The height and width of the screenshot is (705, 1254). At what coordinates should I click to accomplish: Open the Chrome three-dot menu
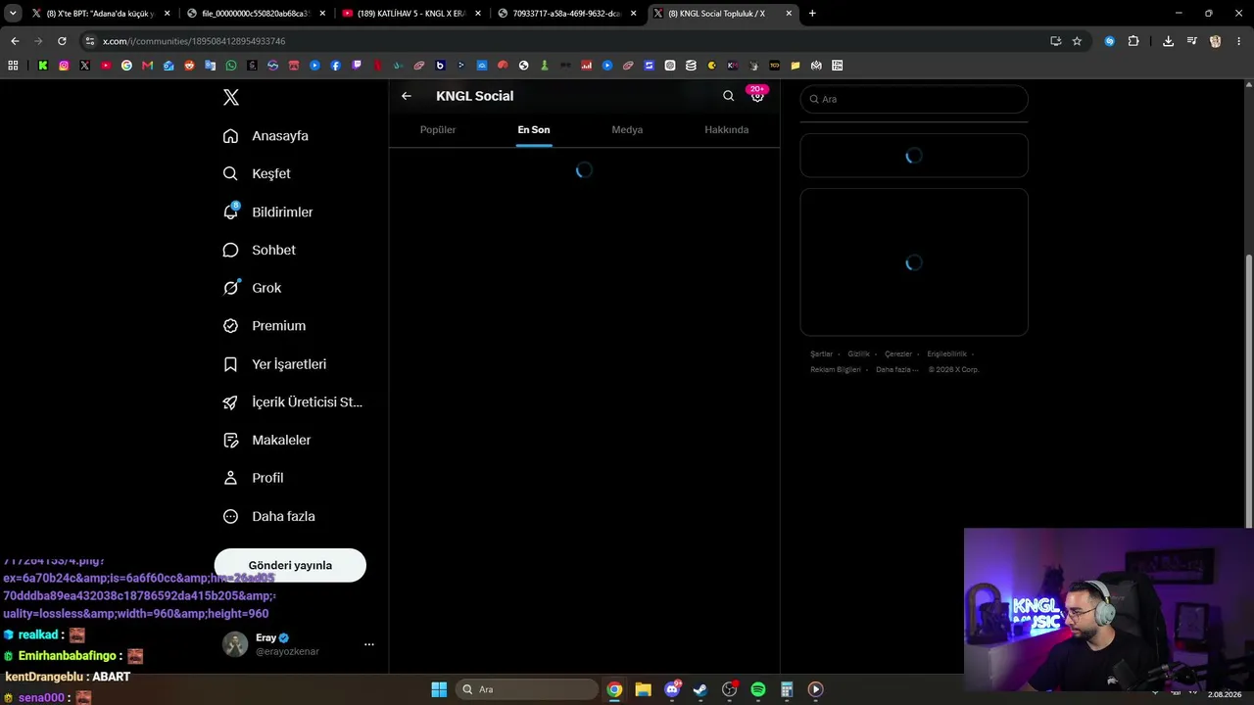pos(1239,41)
